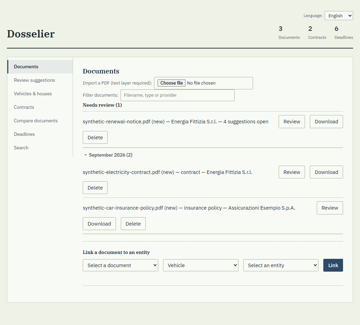This screenshot has height=325, width=360.
Task: Switch to the Contracts sidebar section
Action: point(40,107)
